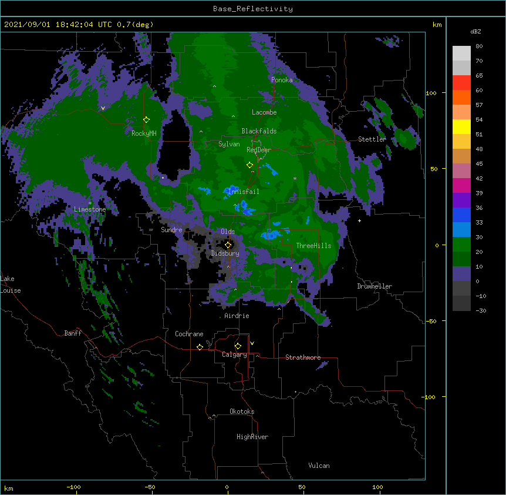Click the asterisk marker above Limestone
The image size is (506, 495).
click(90, 203)
